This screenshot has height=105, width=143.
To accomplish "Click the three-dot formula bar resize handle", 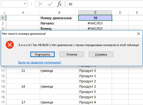I will [x=32, y=4].
